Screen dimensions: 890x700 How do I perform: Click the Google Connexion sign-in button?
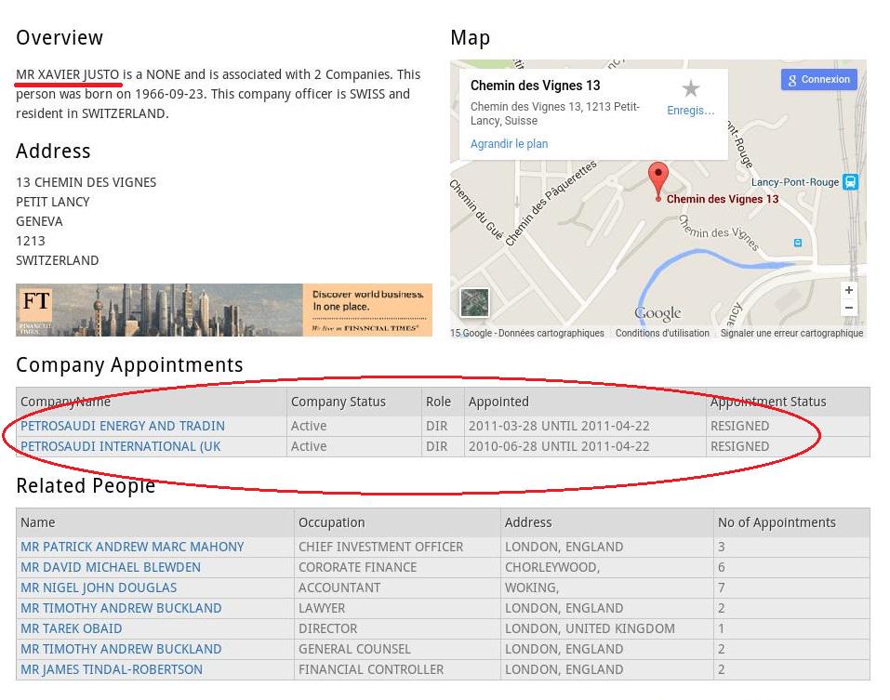point(818,79)
